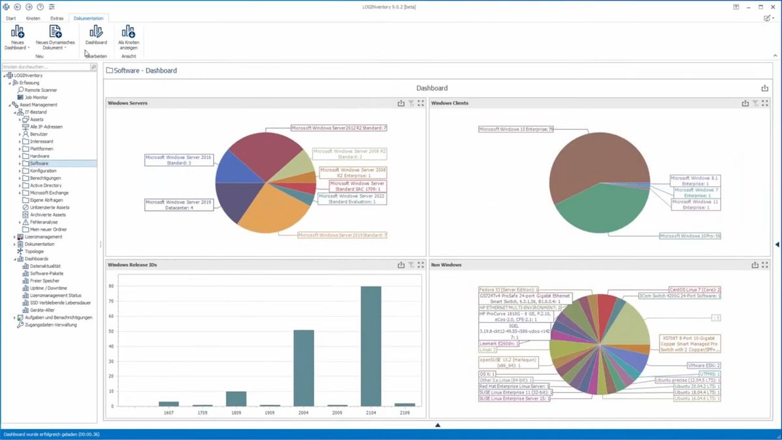Screen dimensions: 782x440
Task: Open the Neues Dashboard dropdown arrow
Action: point(29,48)
